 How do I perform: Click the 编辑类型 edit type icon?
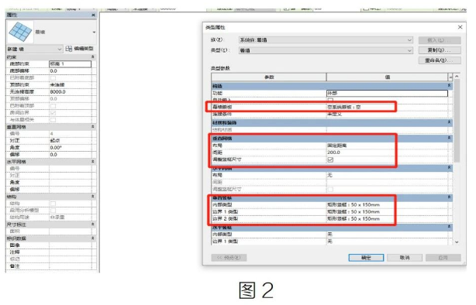pyautogui.click(x=69, y=49)
